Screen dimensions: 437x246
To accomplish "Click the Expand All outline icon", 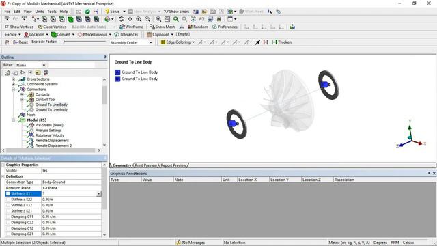I will click(x=30, y=72).
